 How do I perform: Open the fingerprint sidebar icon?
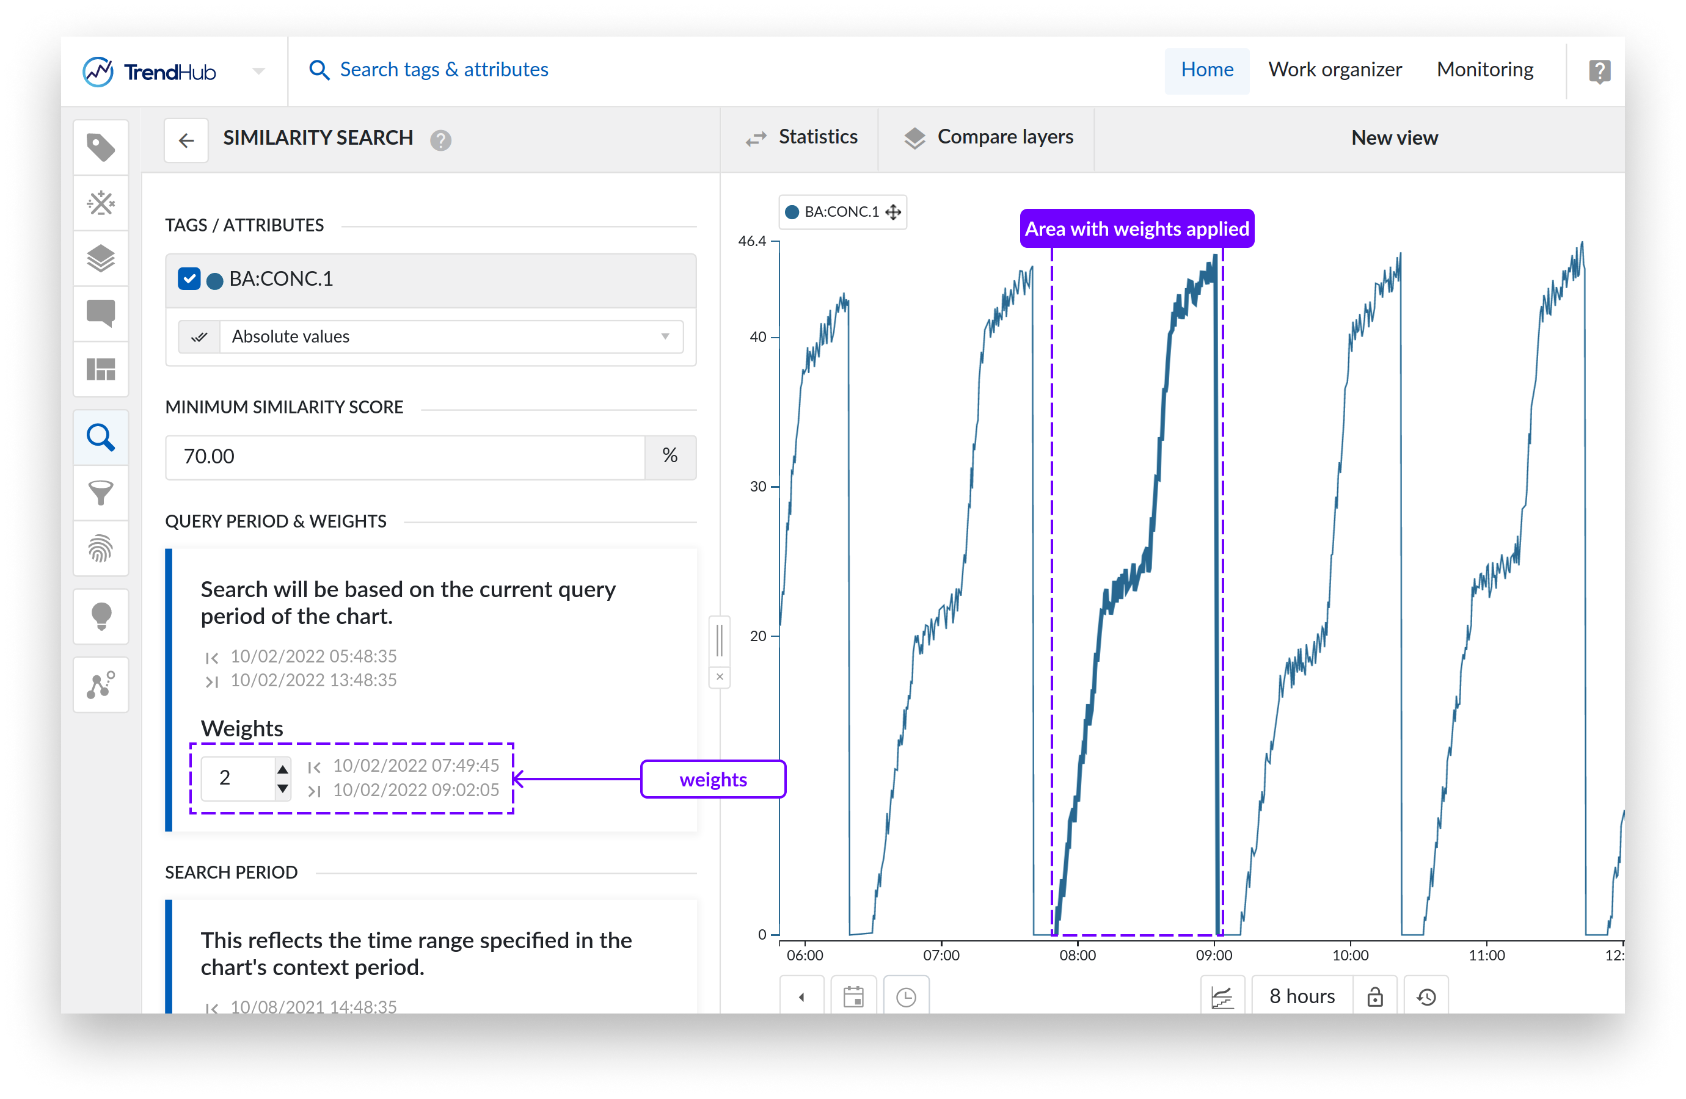point(101,548)
